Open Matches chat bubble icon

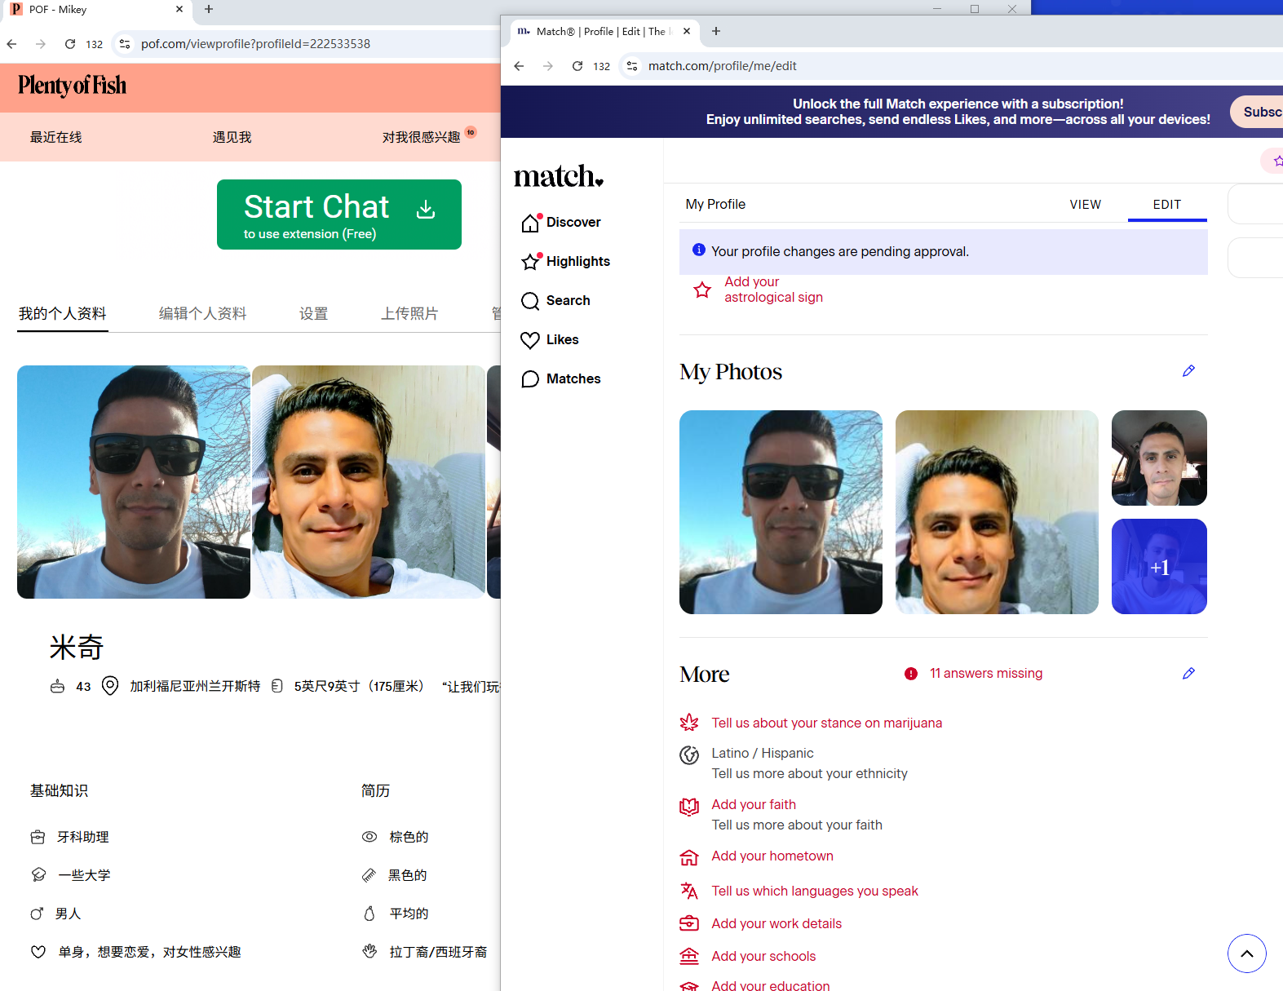[x=530, y=379]
